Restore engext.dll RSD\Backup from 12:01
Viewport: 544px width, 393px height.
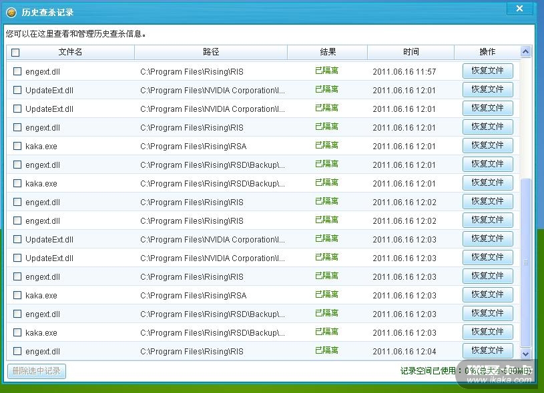pos(487,164)
